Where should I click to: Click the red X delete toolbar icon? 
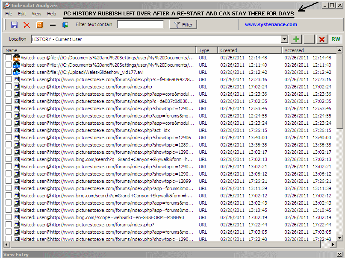click(27, 25)
